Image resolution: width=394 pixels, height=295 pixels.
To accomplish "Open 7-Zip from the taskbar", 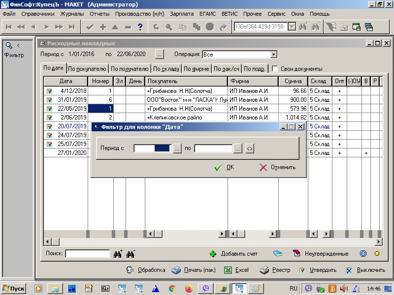I will (105, 289).
